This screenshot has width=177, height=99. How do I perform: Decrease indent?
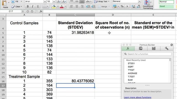coord(88,6)
